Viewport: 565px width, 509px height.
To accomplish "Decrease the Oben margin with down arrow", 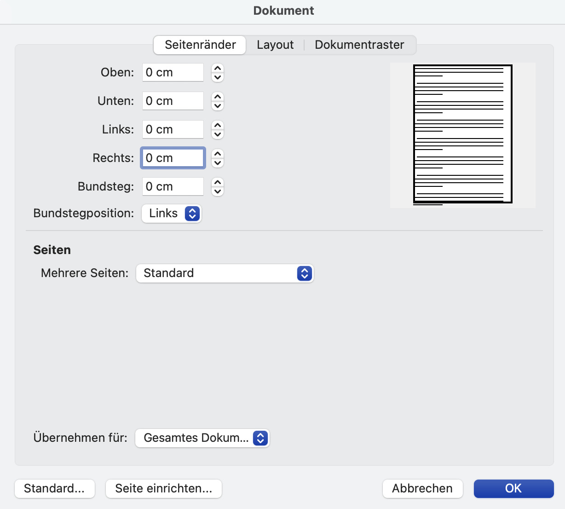I will coord(218,77).
